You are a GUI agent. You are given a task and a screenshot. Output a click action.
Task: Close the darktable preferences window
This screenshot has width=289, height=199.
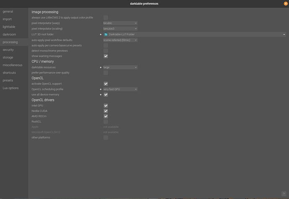tap(286, 3)
